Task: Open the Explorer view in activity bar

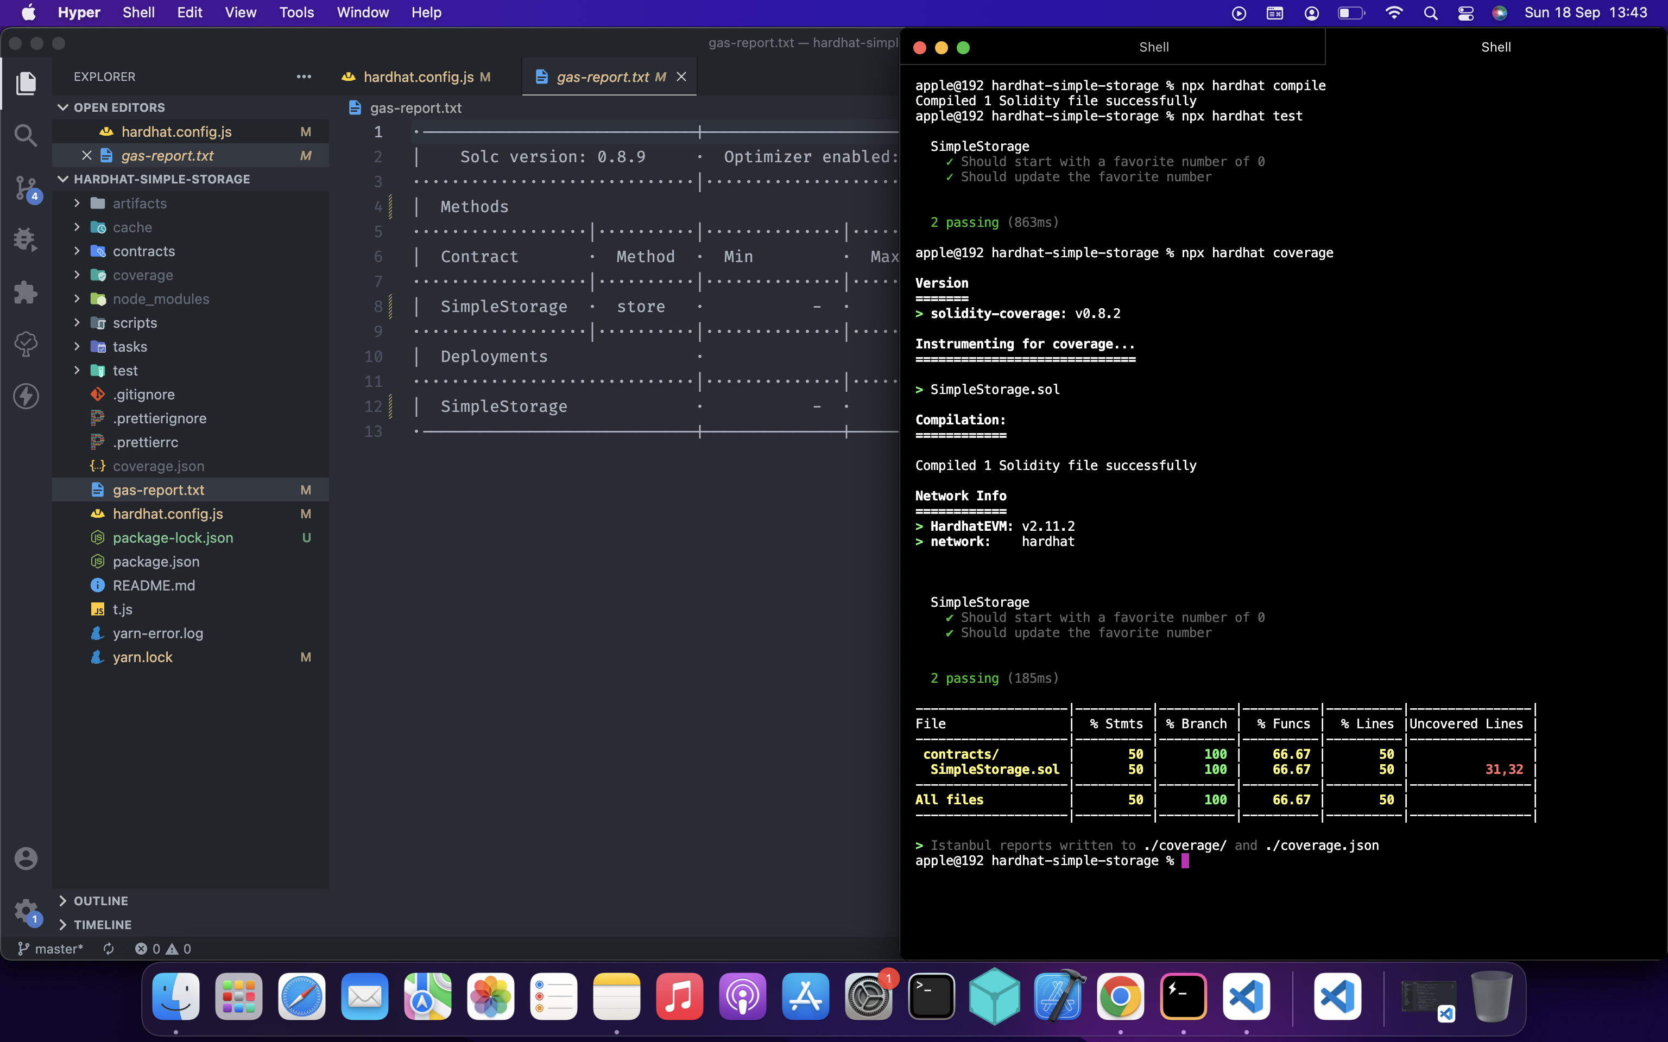Action: tap(26, 84)
